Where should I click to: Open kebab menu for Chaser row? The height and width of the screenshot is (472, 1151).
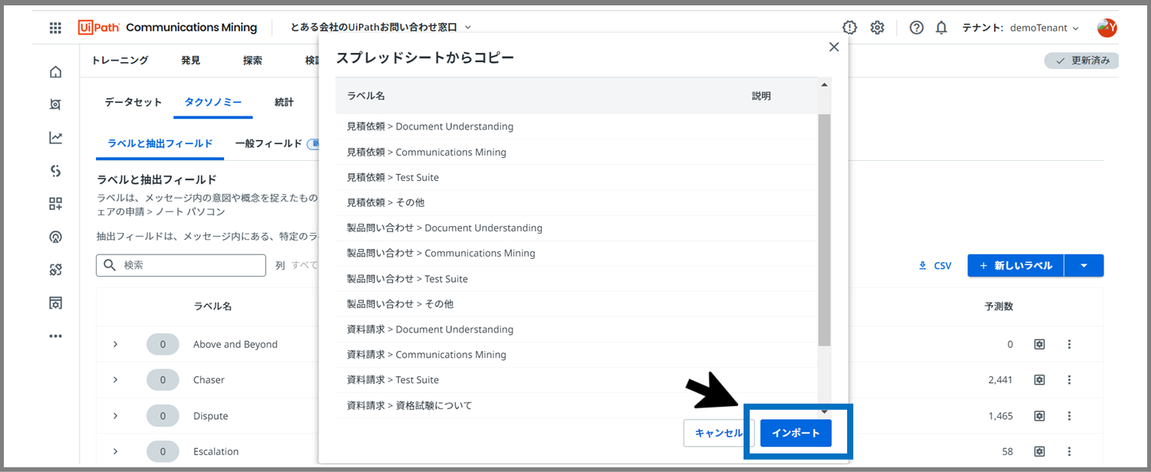[x=1069, y=380]
